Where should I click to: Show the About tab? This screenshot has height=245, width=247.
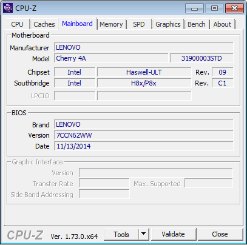pyautogui.click(x=222, y=24)
